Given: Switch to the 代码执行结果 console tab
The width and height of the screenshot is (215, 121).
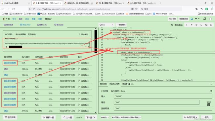Looking at the screenshot, I should (x=114, y=84).
